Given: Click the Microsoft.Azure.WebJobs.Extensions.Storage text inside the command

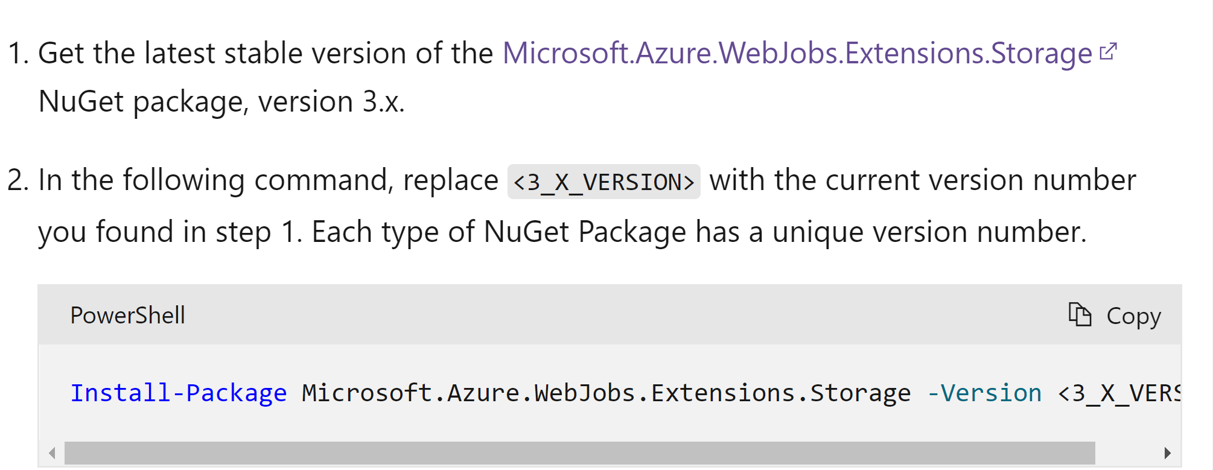Looking at the screenshot, I should point(603,392).
